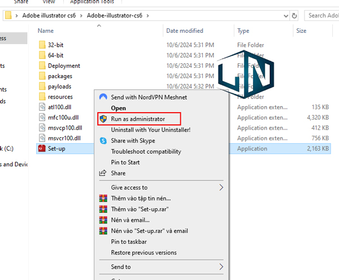Choose 'Nén và email...'

pyautogui.click(x=130, y=220)
